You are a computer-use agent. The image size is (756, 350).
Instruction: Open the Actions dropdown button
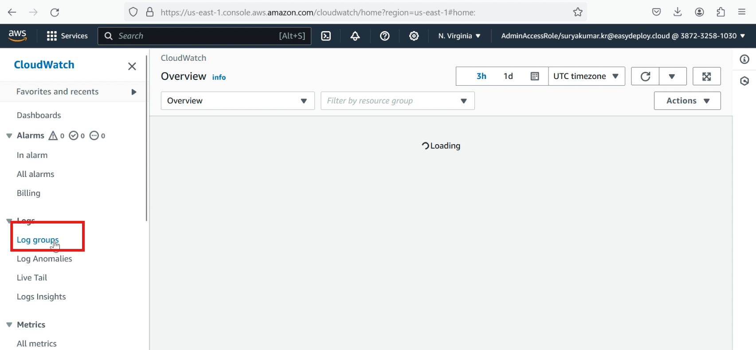(687, 101)
